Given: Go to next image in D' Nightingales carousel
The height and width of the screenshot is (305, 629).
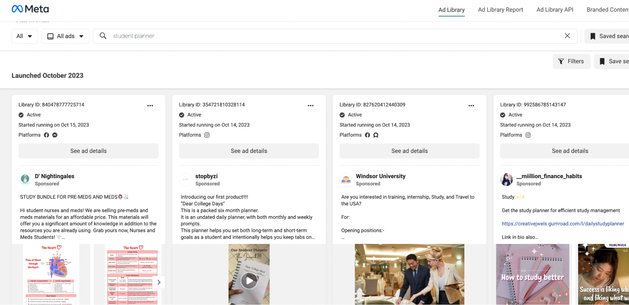Looking at the screenshot, I should point(159,282).
